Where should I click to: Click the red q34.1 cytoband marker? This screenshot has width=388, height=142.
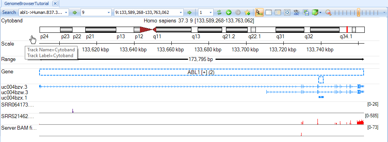click(x=347, y=30)
